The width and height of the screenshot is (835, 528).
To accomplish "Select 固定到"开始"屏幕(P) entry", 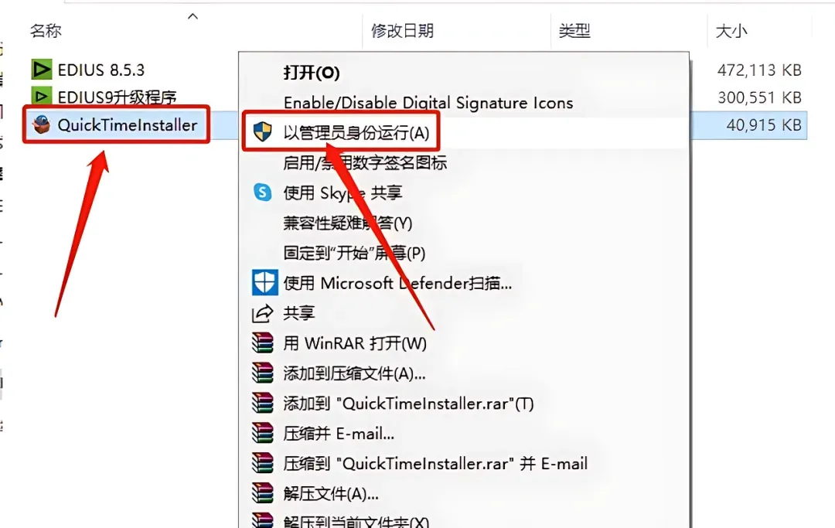I will (354, 253).
